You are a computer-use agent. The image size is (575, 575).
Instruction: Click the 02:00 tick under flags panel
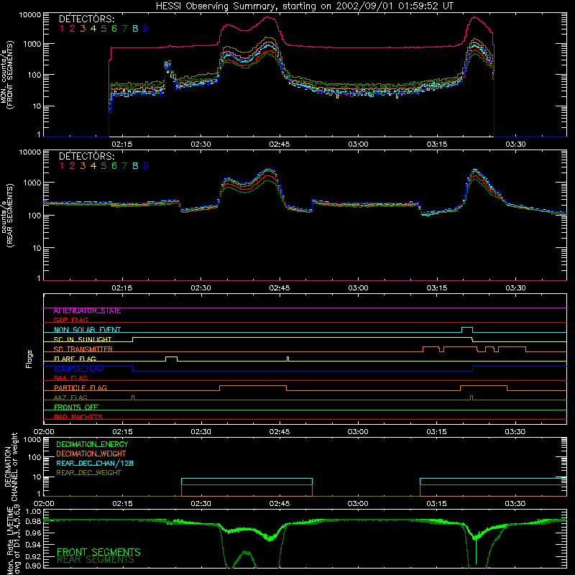44,432
